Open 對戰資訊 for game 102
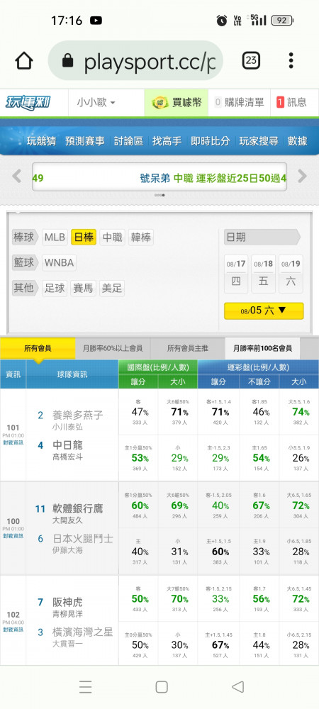 tap(13, 630)
